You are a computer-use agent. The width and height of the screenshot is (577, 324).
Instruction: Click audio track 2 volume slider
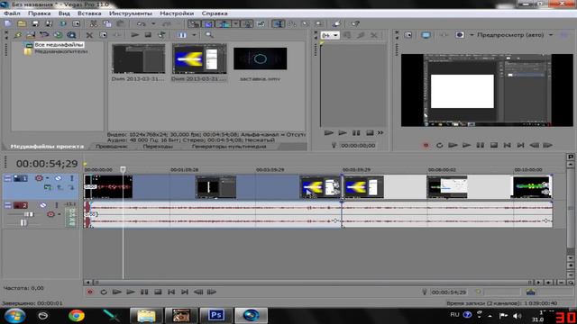29,214
